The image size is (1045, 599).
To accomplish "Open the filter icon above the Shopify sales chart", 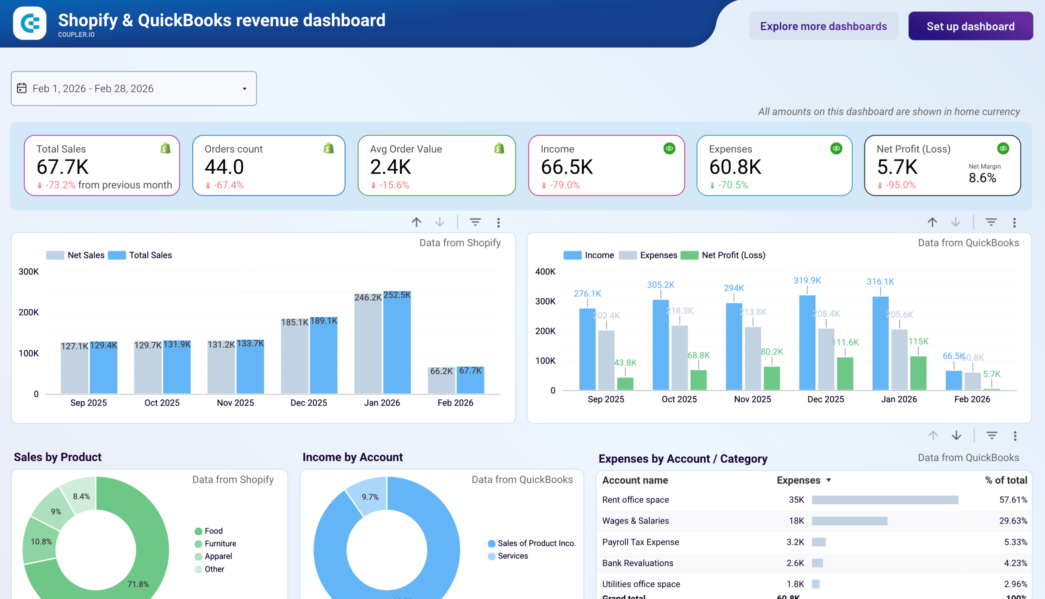I will 476,222.
